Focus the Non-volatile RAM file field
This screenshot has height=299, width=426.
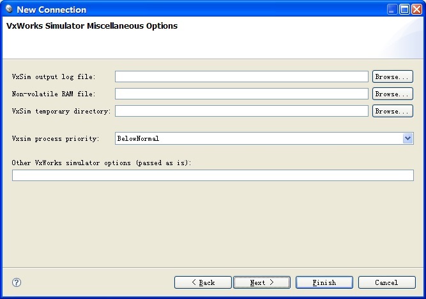pos(241,94)
